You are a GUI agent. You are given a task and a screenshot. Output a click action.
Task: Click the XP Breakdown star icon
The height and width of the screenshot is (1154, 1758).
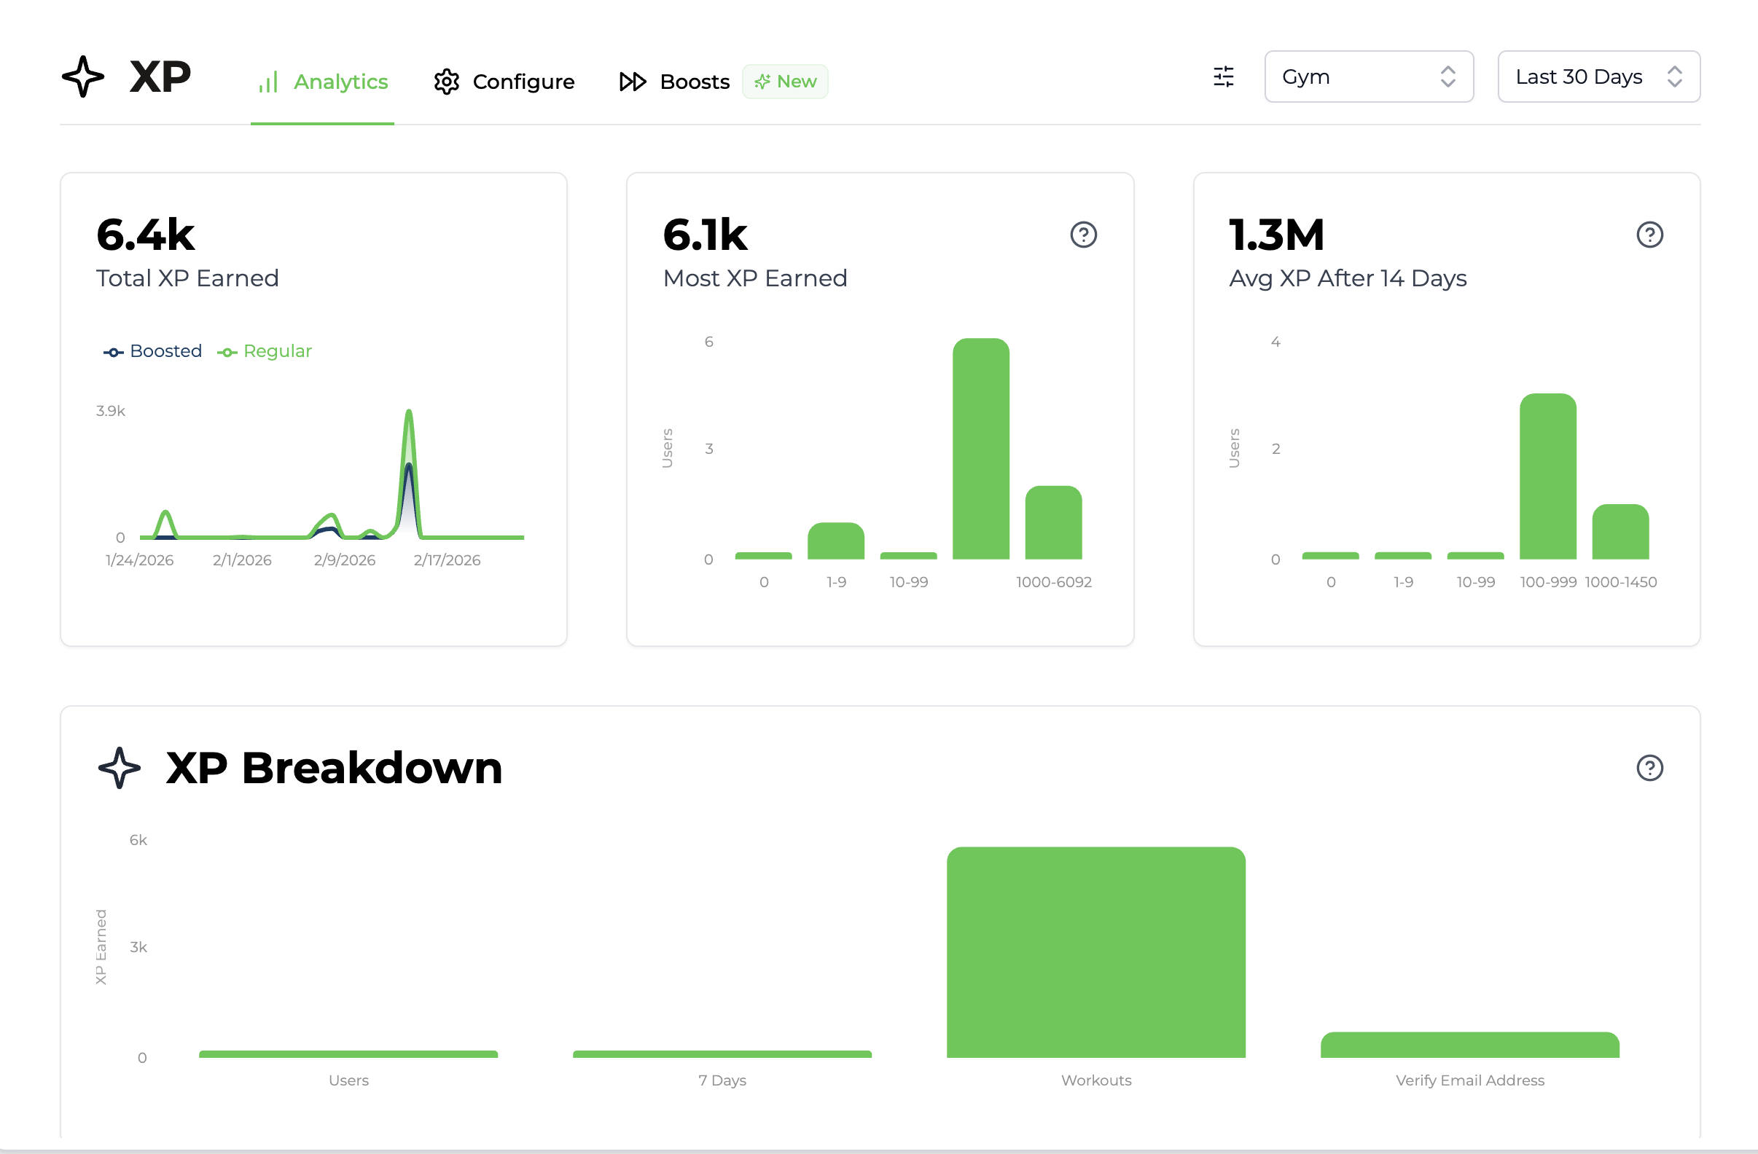point(119,768)
